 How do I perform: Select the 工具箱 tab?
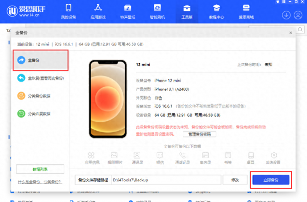point(187,11)
